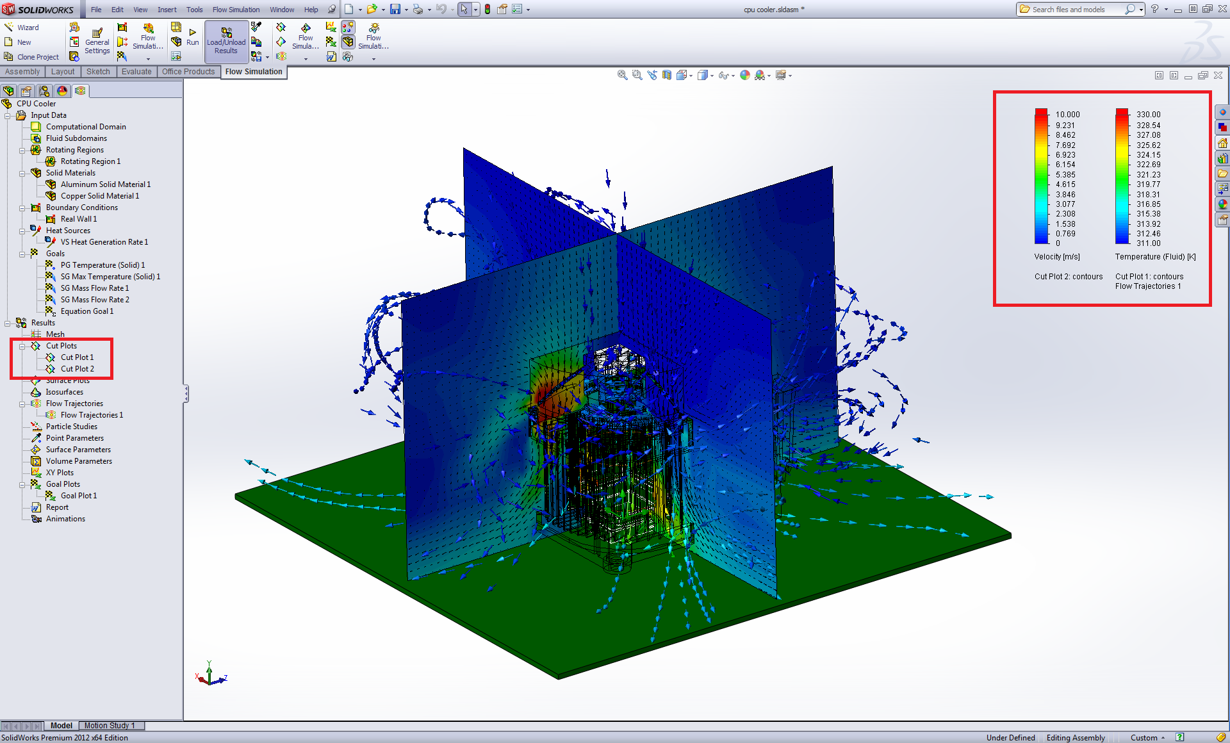
Task: Toggle the Load/Unload Results button
Action: click(x=226, y=41)
